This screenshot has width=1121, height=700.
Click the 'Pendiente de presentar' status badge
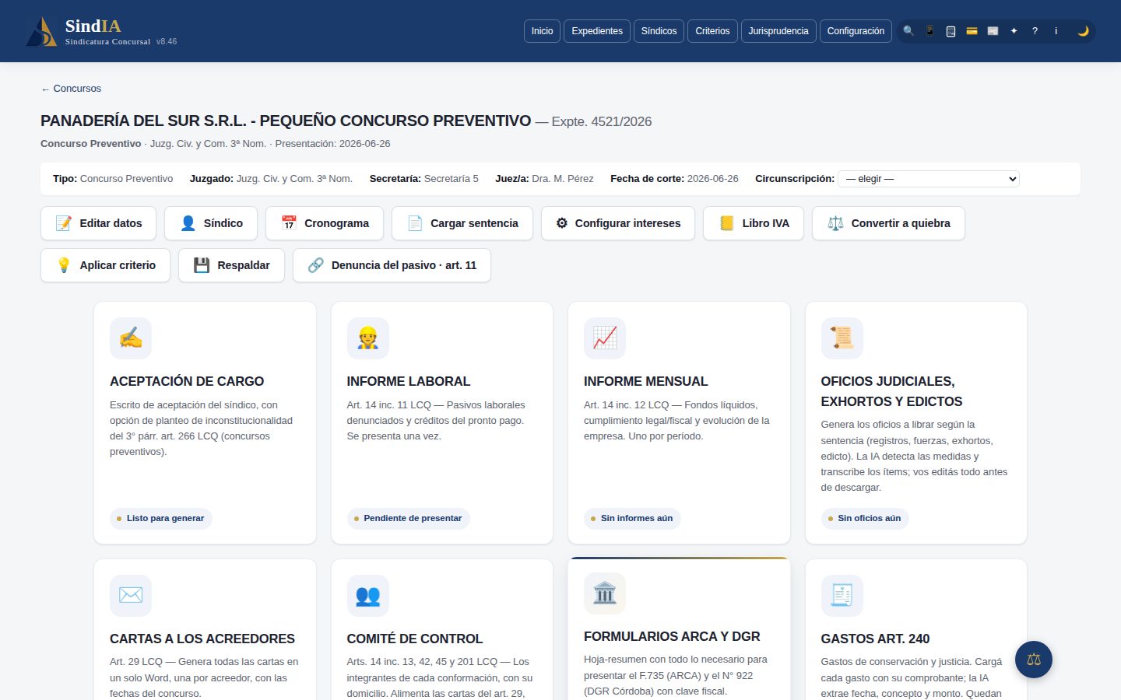click(408, 519)
